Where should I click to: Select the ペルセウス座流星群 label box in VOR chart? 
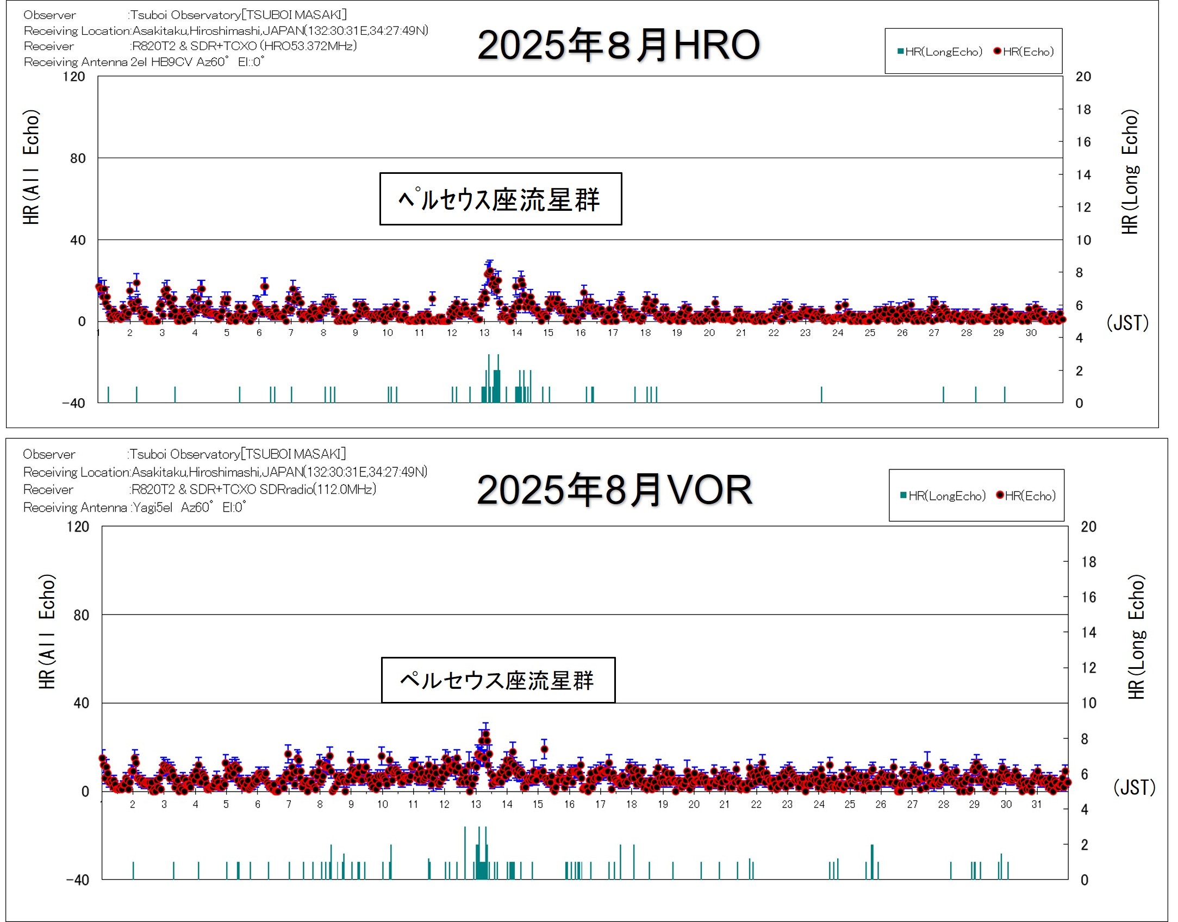498,680
